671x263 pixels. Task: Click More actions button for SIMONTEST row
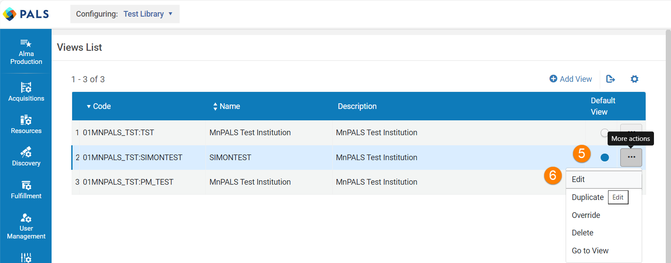coord(631,158)
